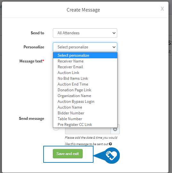Open the clock icon time picker
Screen dimensions: 172x173
coord(115,129)
